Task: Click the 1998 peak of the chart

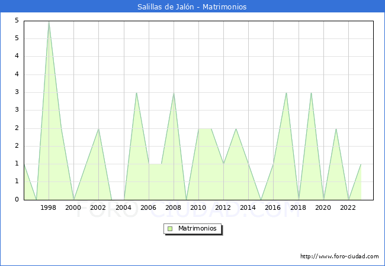Action: pyautogui.click(x=49, y=22)
